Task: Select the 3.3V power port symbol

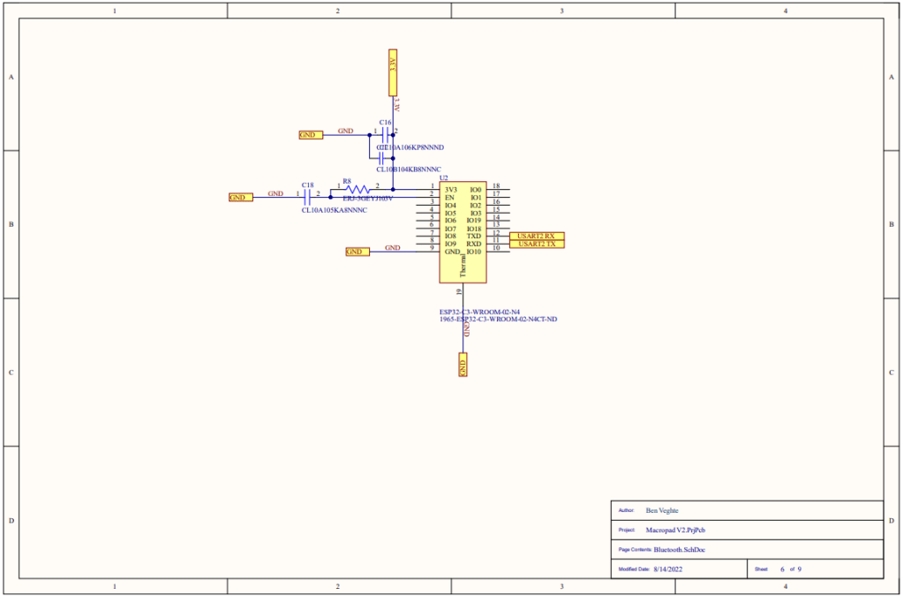Action: 393,72
